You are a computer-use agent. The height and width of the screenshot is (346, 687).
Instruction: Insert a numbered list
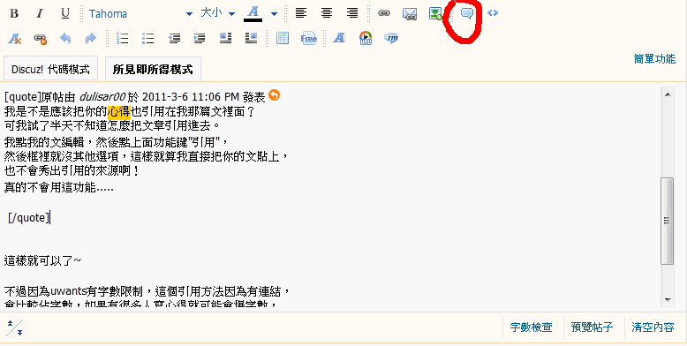click(122, 39)
